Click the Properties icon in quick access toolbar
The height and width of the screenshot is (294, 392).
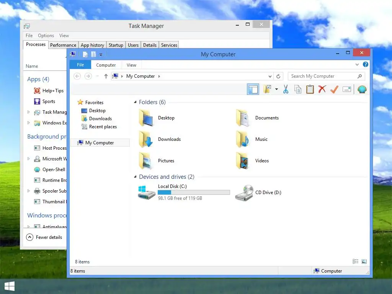[x=85, y=54]
